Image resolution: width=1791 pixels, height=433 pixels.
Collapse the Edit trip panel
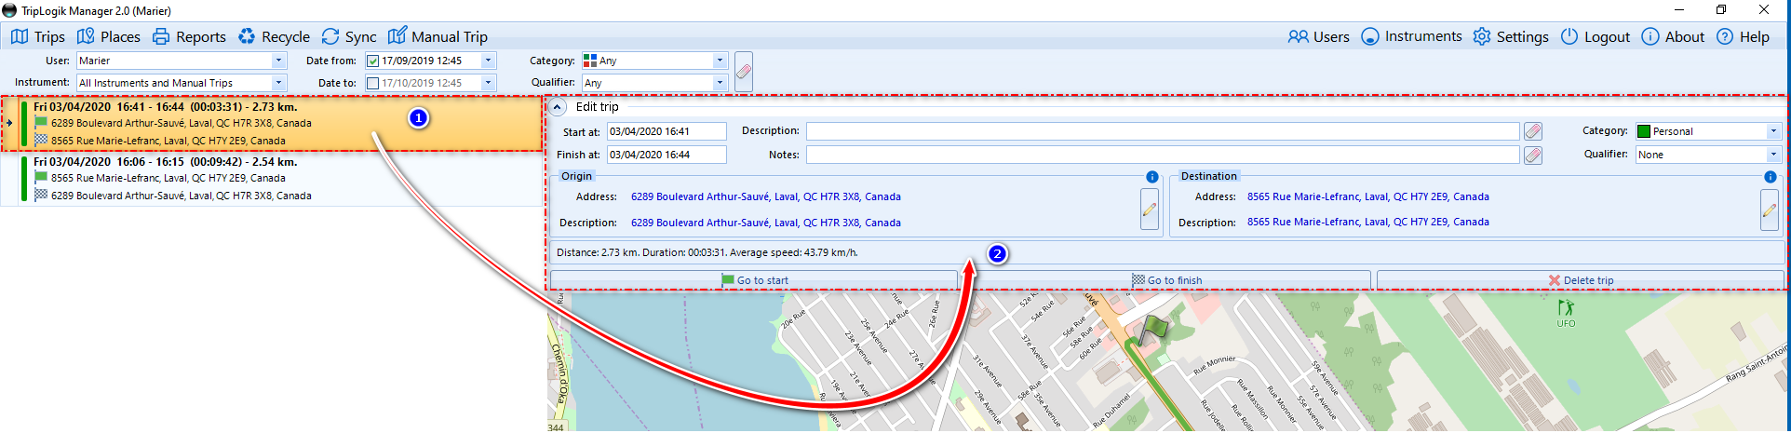pos(558,107)
